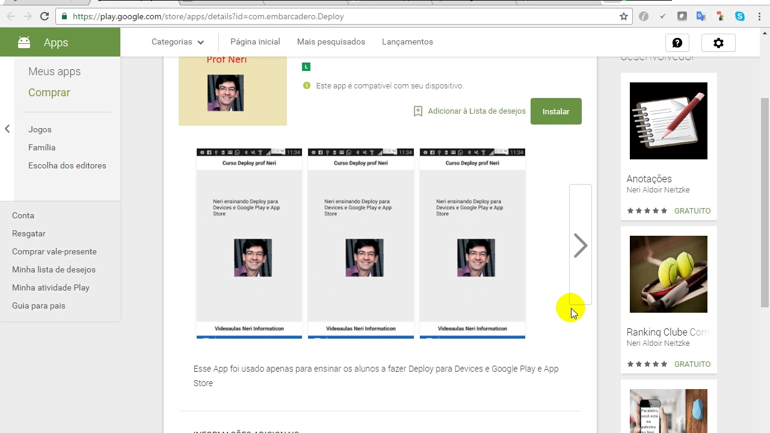
Task: Click the Ranking Clube app title
Action: tap(667, 332)
